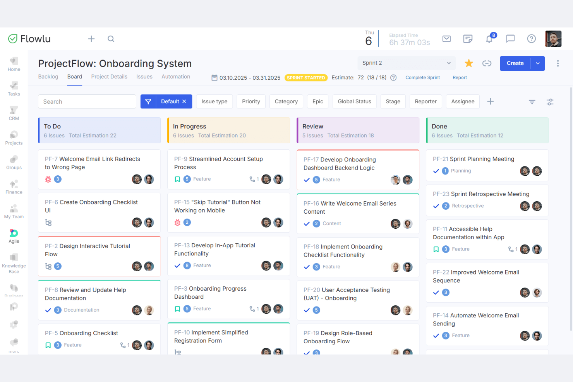Click the Elapsed Time tracker
Viewport: 573px width, 382px height.
(410, 39)
